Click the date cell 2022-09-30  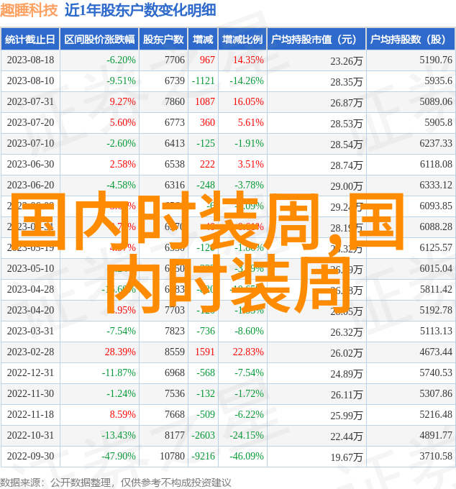(30, 456)
